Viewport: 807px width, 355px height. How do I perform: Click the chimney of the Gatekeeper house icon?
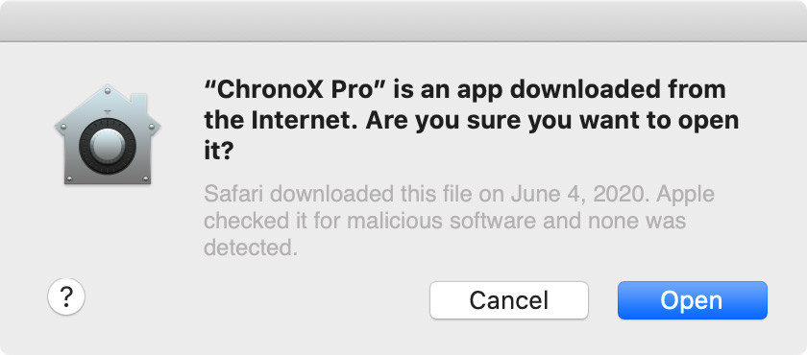tap(138, 105)
